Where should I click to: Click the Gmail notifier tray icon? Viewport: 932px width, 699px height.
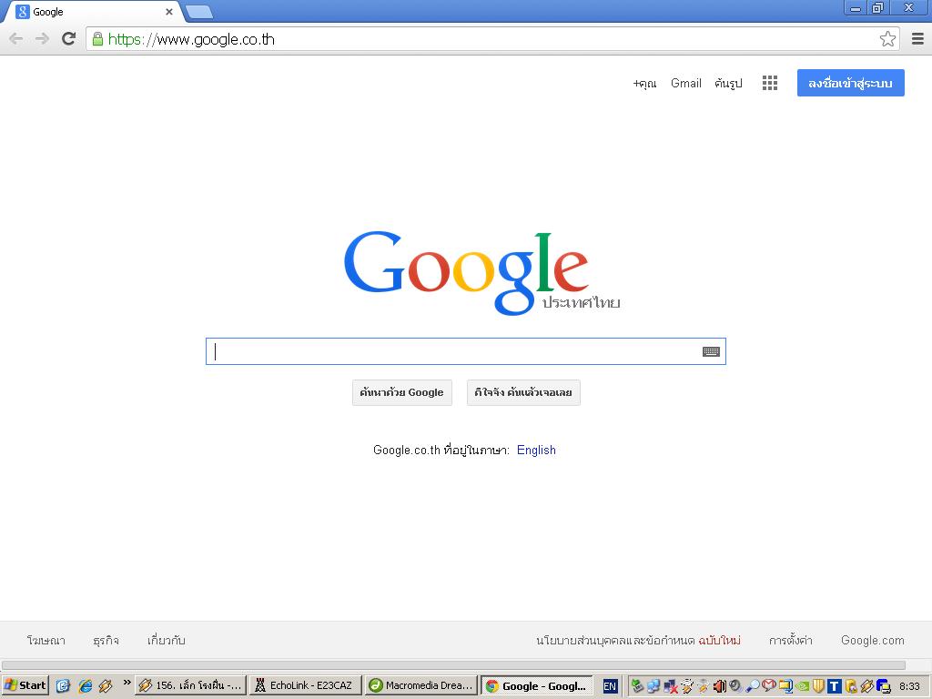[x=769, y=685]
